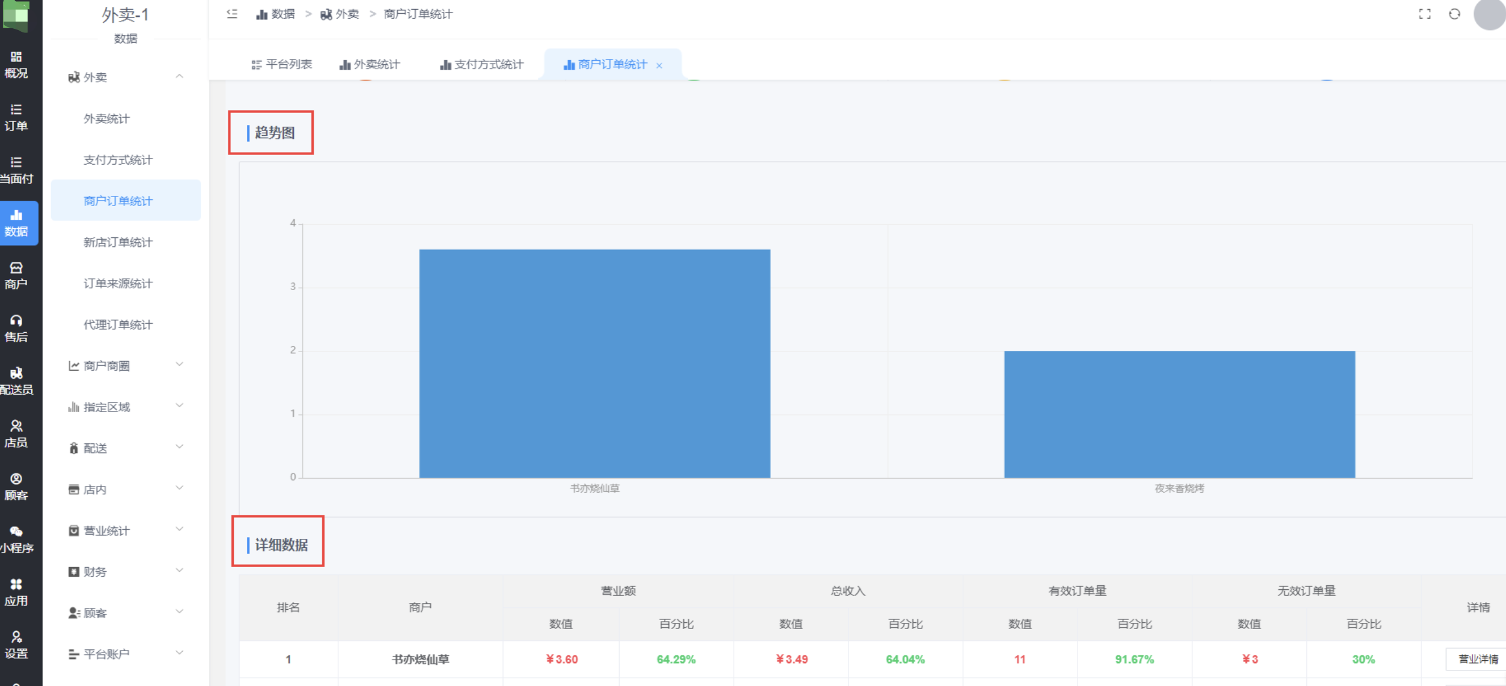This screenshot has width=1506, height=686.
Task: Switch to the 支付方式统计 tab
Action: coord(482,64)
